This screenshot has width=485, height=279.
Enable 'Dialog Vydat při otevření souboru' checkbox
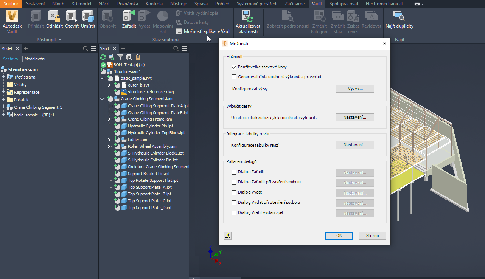(x=234, y=203)
